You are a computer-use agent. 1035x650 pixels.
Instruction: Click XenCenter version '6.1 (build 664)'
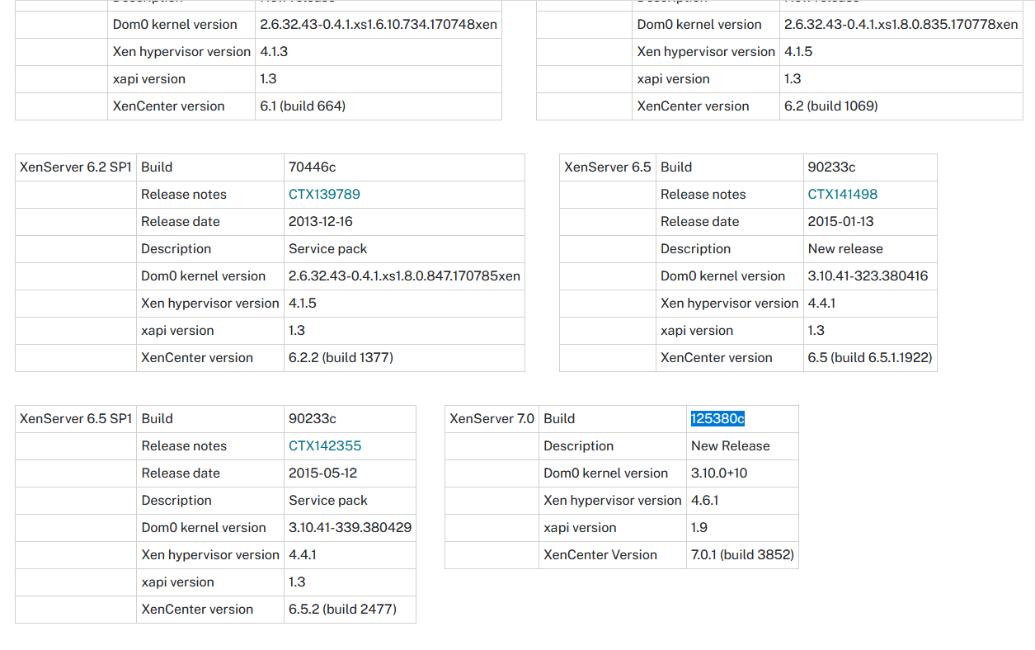(303, 106)
